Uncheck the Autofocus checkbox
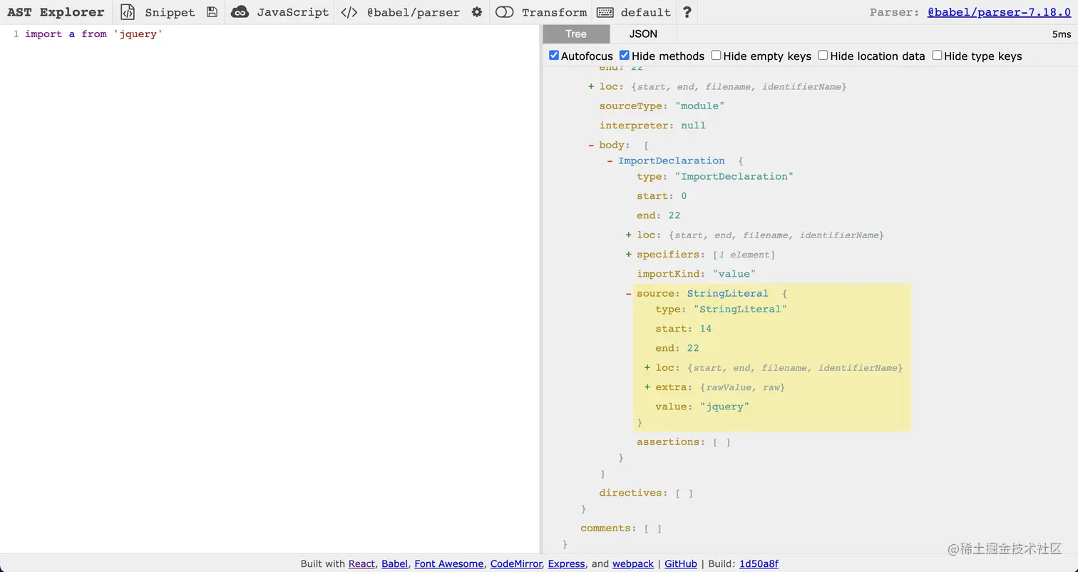 click(554, 56)
